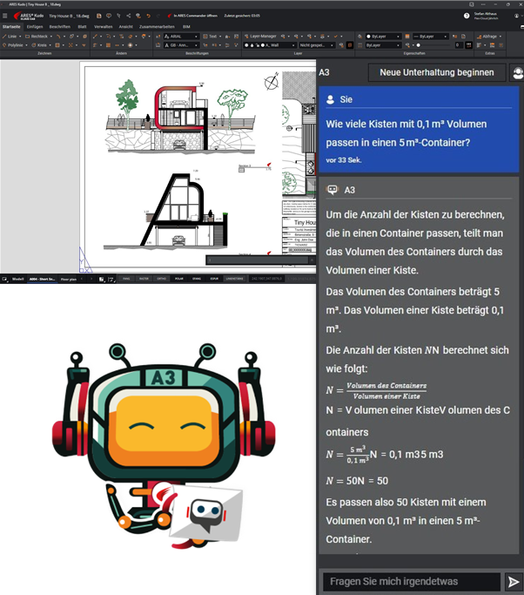The width and height of the screenshot is (524, 595).
Task: Expand the A_Wall layer dropdown
Action: pyautogui.click(x=274, y=44)
